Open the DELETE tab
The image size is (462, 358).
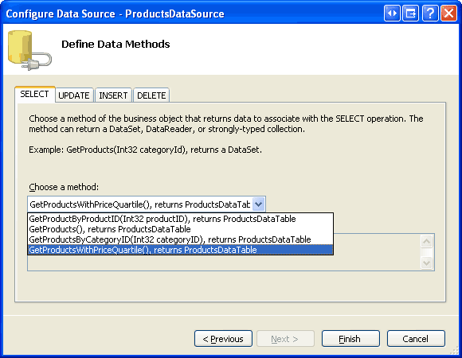coord(151,95)
